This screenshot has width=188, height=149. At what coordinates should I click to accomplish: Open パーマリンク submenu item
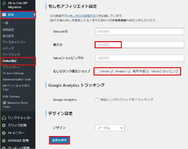(11, 54)
